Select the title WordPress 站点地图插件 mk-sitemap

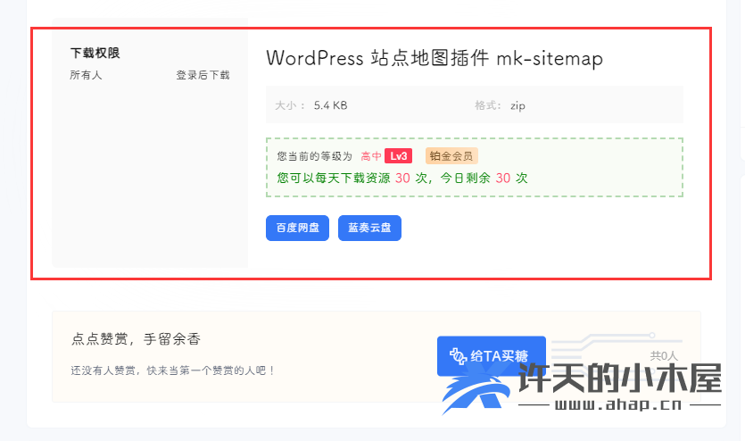click(x=435, y=58)
